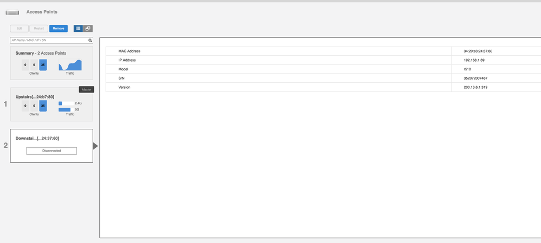Remove the selected access point

(x=59, y=29)
